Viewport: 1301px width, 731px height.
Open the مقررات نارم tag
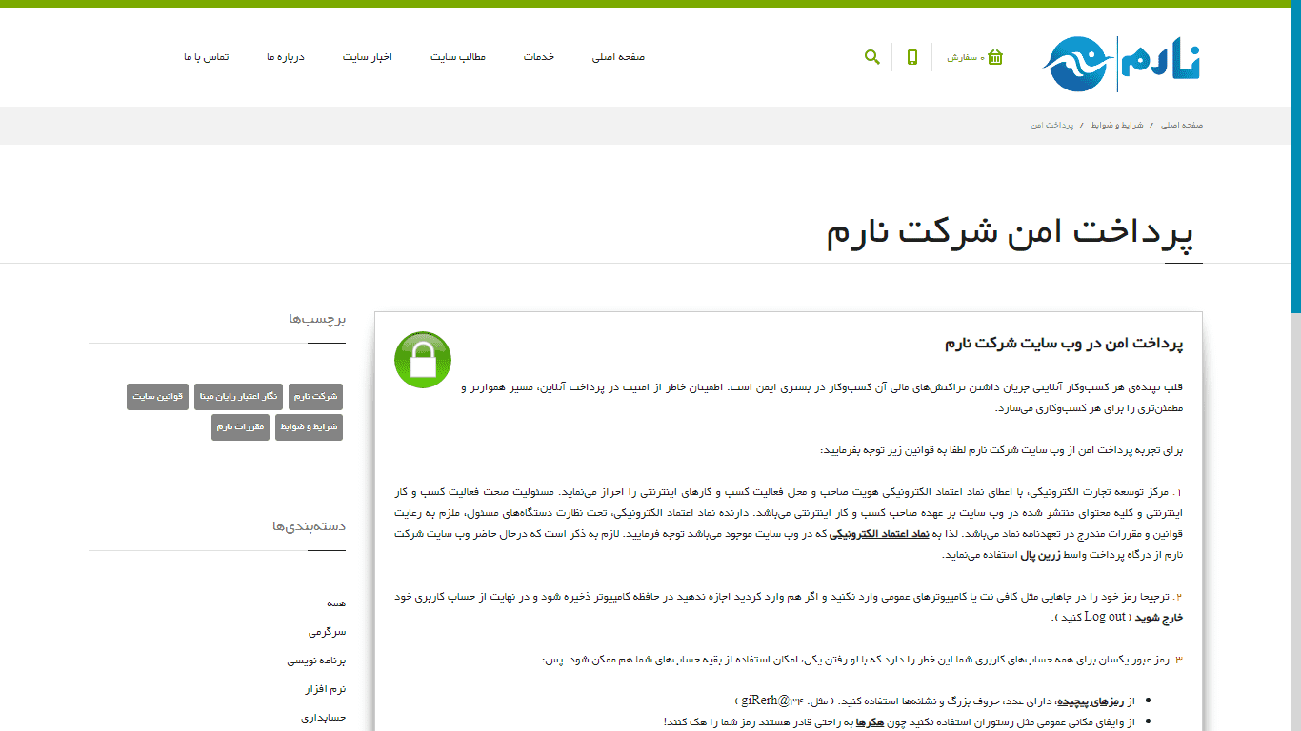pos(240,427)
